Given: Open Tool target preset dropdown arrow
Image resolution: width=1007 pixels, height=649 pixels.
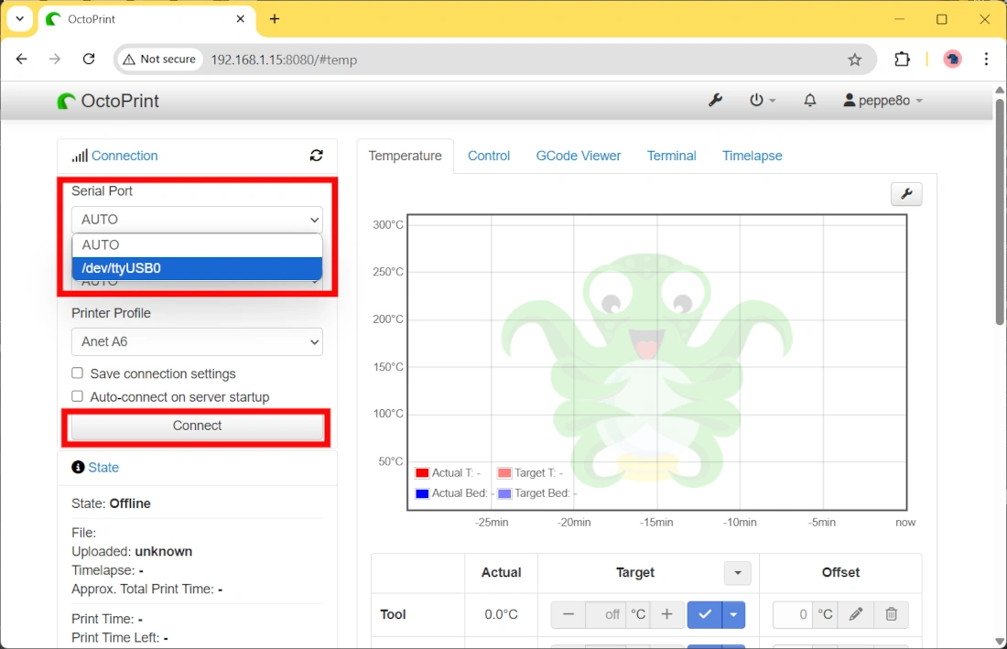Looking at the screenshot, I should tap(733, 614).
